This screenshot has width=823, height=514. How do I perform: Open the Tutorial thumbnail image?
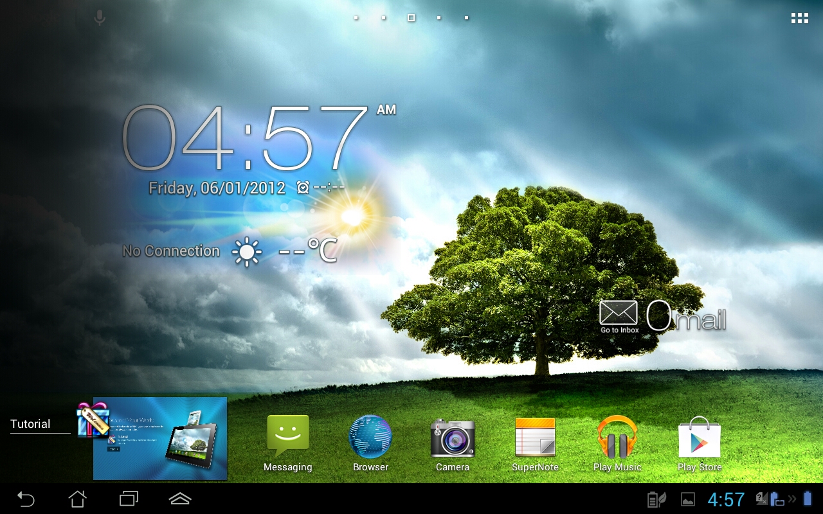(160, 438)
